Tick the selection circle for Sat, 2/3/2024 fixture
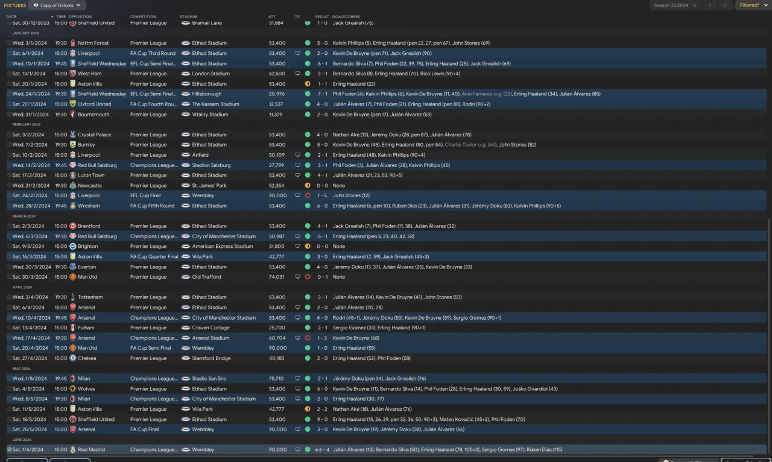772x462 pixels. (9, 226)
